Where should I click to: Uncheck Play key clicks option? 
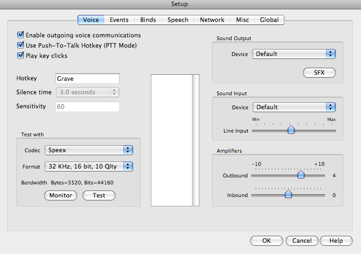pyautogui.click(x=21, y=56)
